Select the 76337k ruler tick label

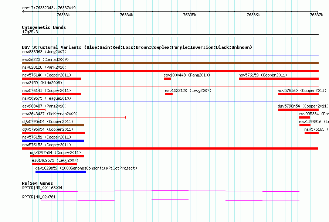pos(316,15)
